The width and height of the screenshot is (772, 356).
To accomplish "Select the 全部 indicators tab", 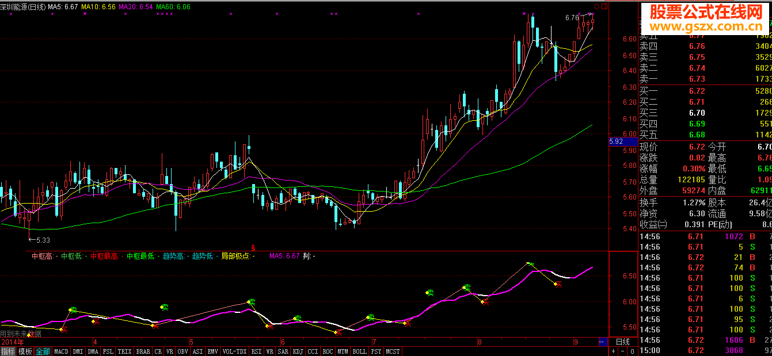I will [43, 351].
